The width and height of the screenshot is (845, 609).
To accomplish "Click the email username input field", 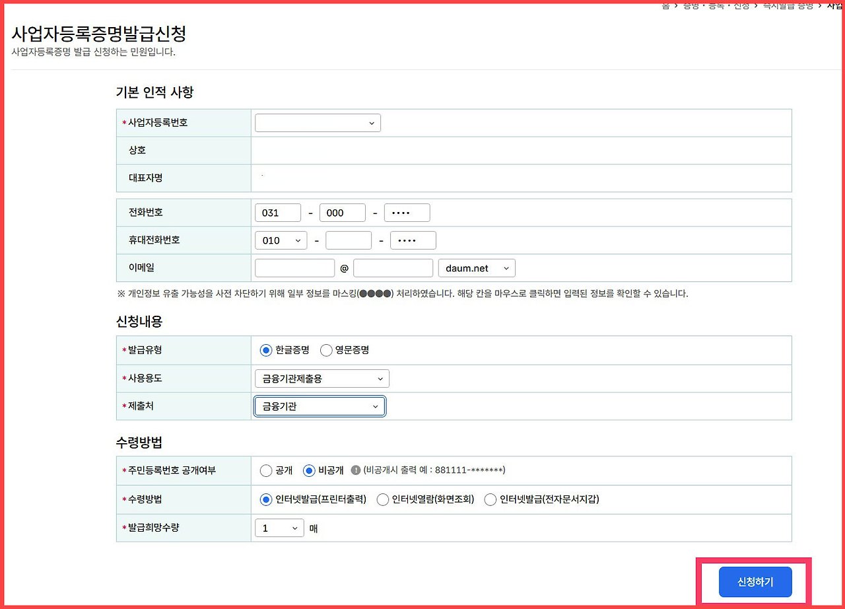I will [x=294, y=268].
